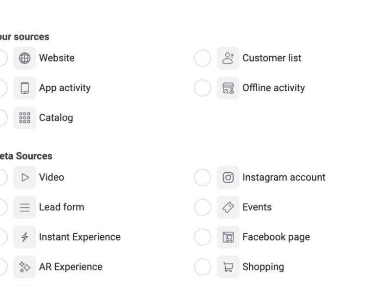The image size is (391, 286).
Task: Click the Instagram account camera icon
Action: (x=228, y=177)
